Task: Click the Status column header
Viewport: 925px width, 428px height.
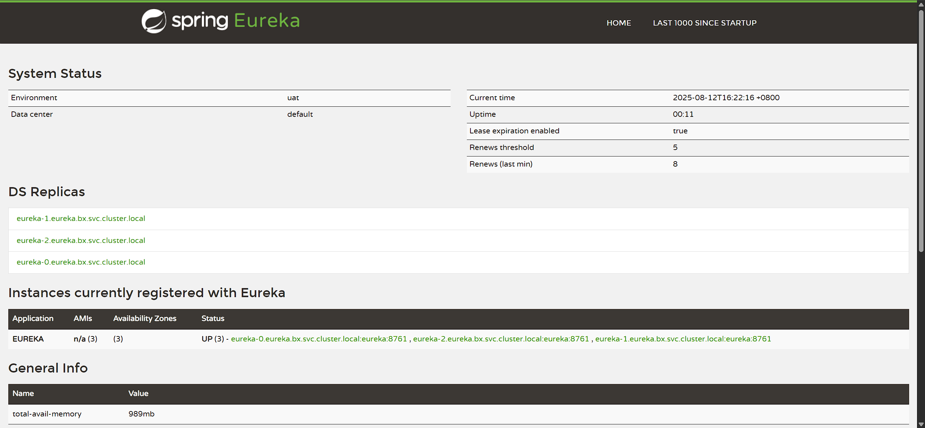Action: [213, 319]
